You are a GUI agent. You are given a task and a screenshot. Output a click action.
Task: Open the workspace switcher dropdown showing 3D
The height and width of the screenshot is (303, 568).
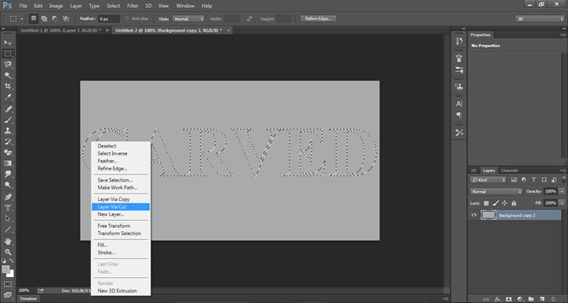[x=540, y=18]
